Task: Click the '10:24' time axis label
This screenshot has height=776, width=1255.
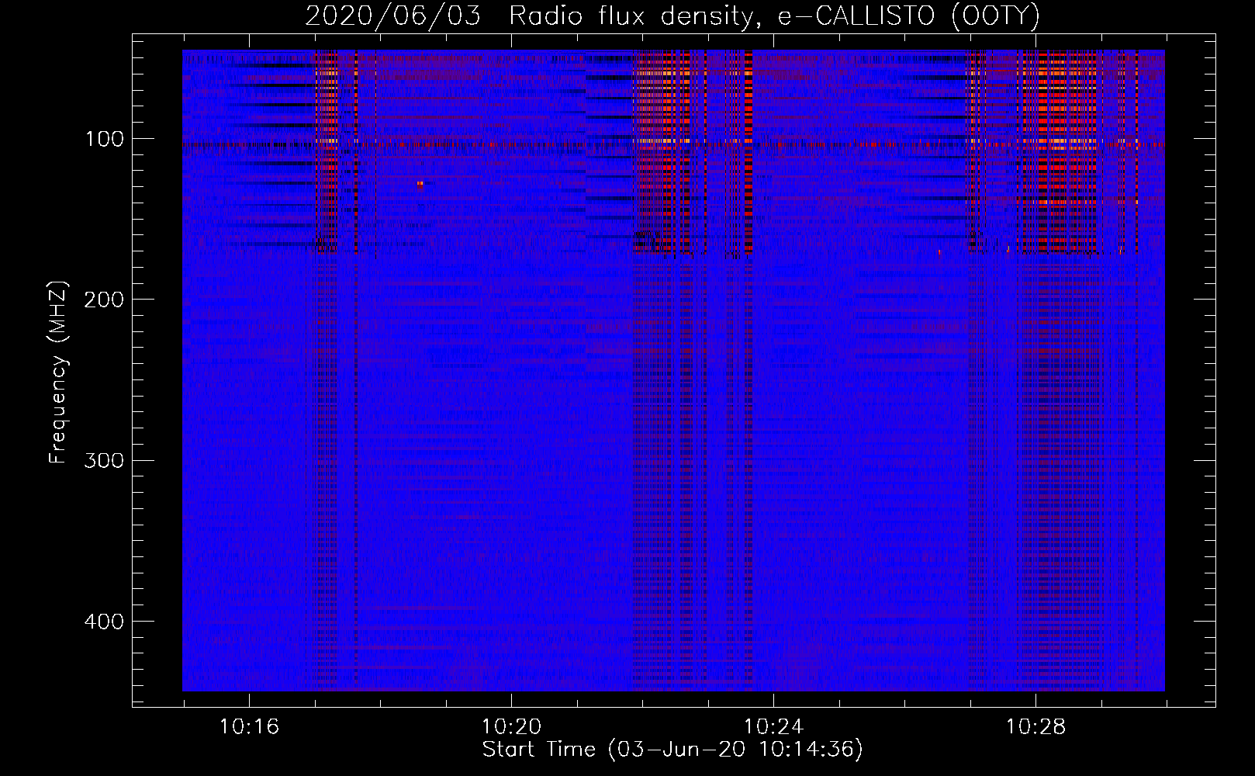Action: (773, 727)
